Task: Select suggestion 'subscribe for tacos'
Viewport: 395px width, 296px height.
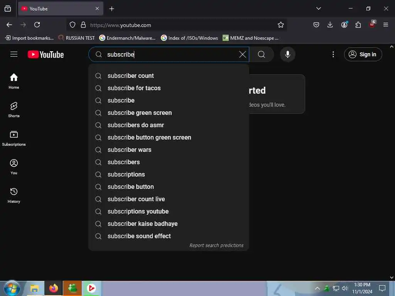Action: 169,88
